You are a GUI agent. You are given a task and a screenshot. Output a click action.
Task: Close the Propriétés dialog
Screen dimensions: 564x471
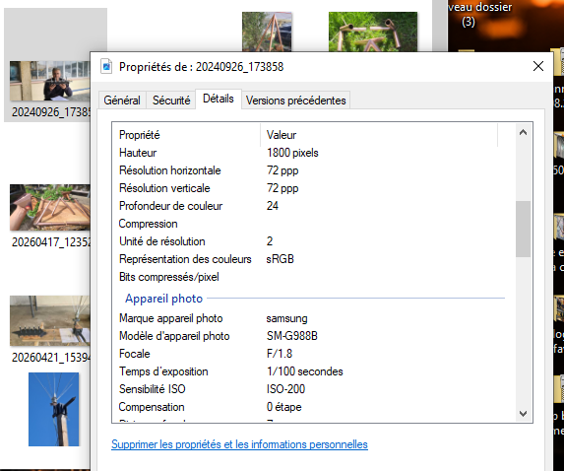click(538, 66)
